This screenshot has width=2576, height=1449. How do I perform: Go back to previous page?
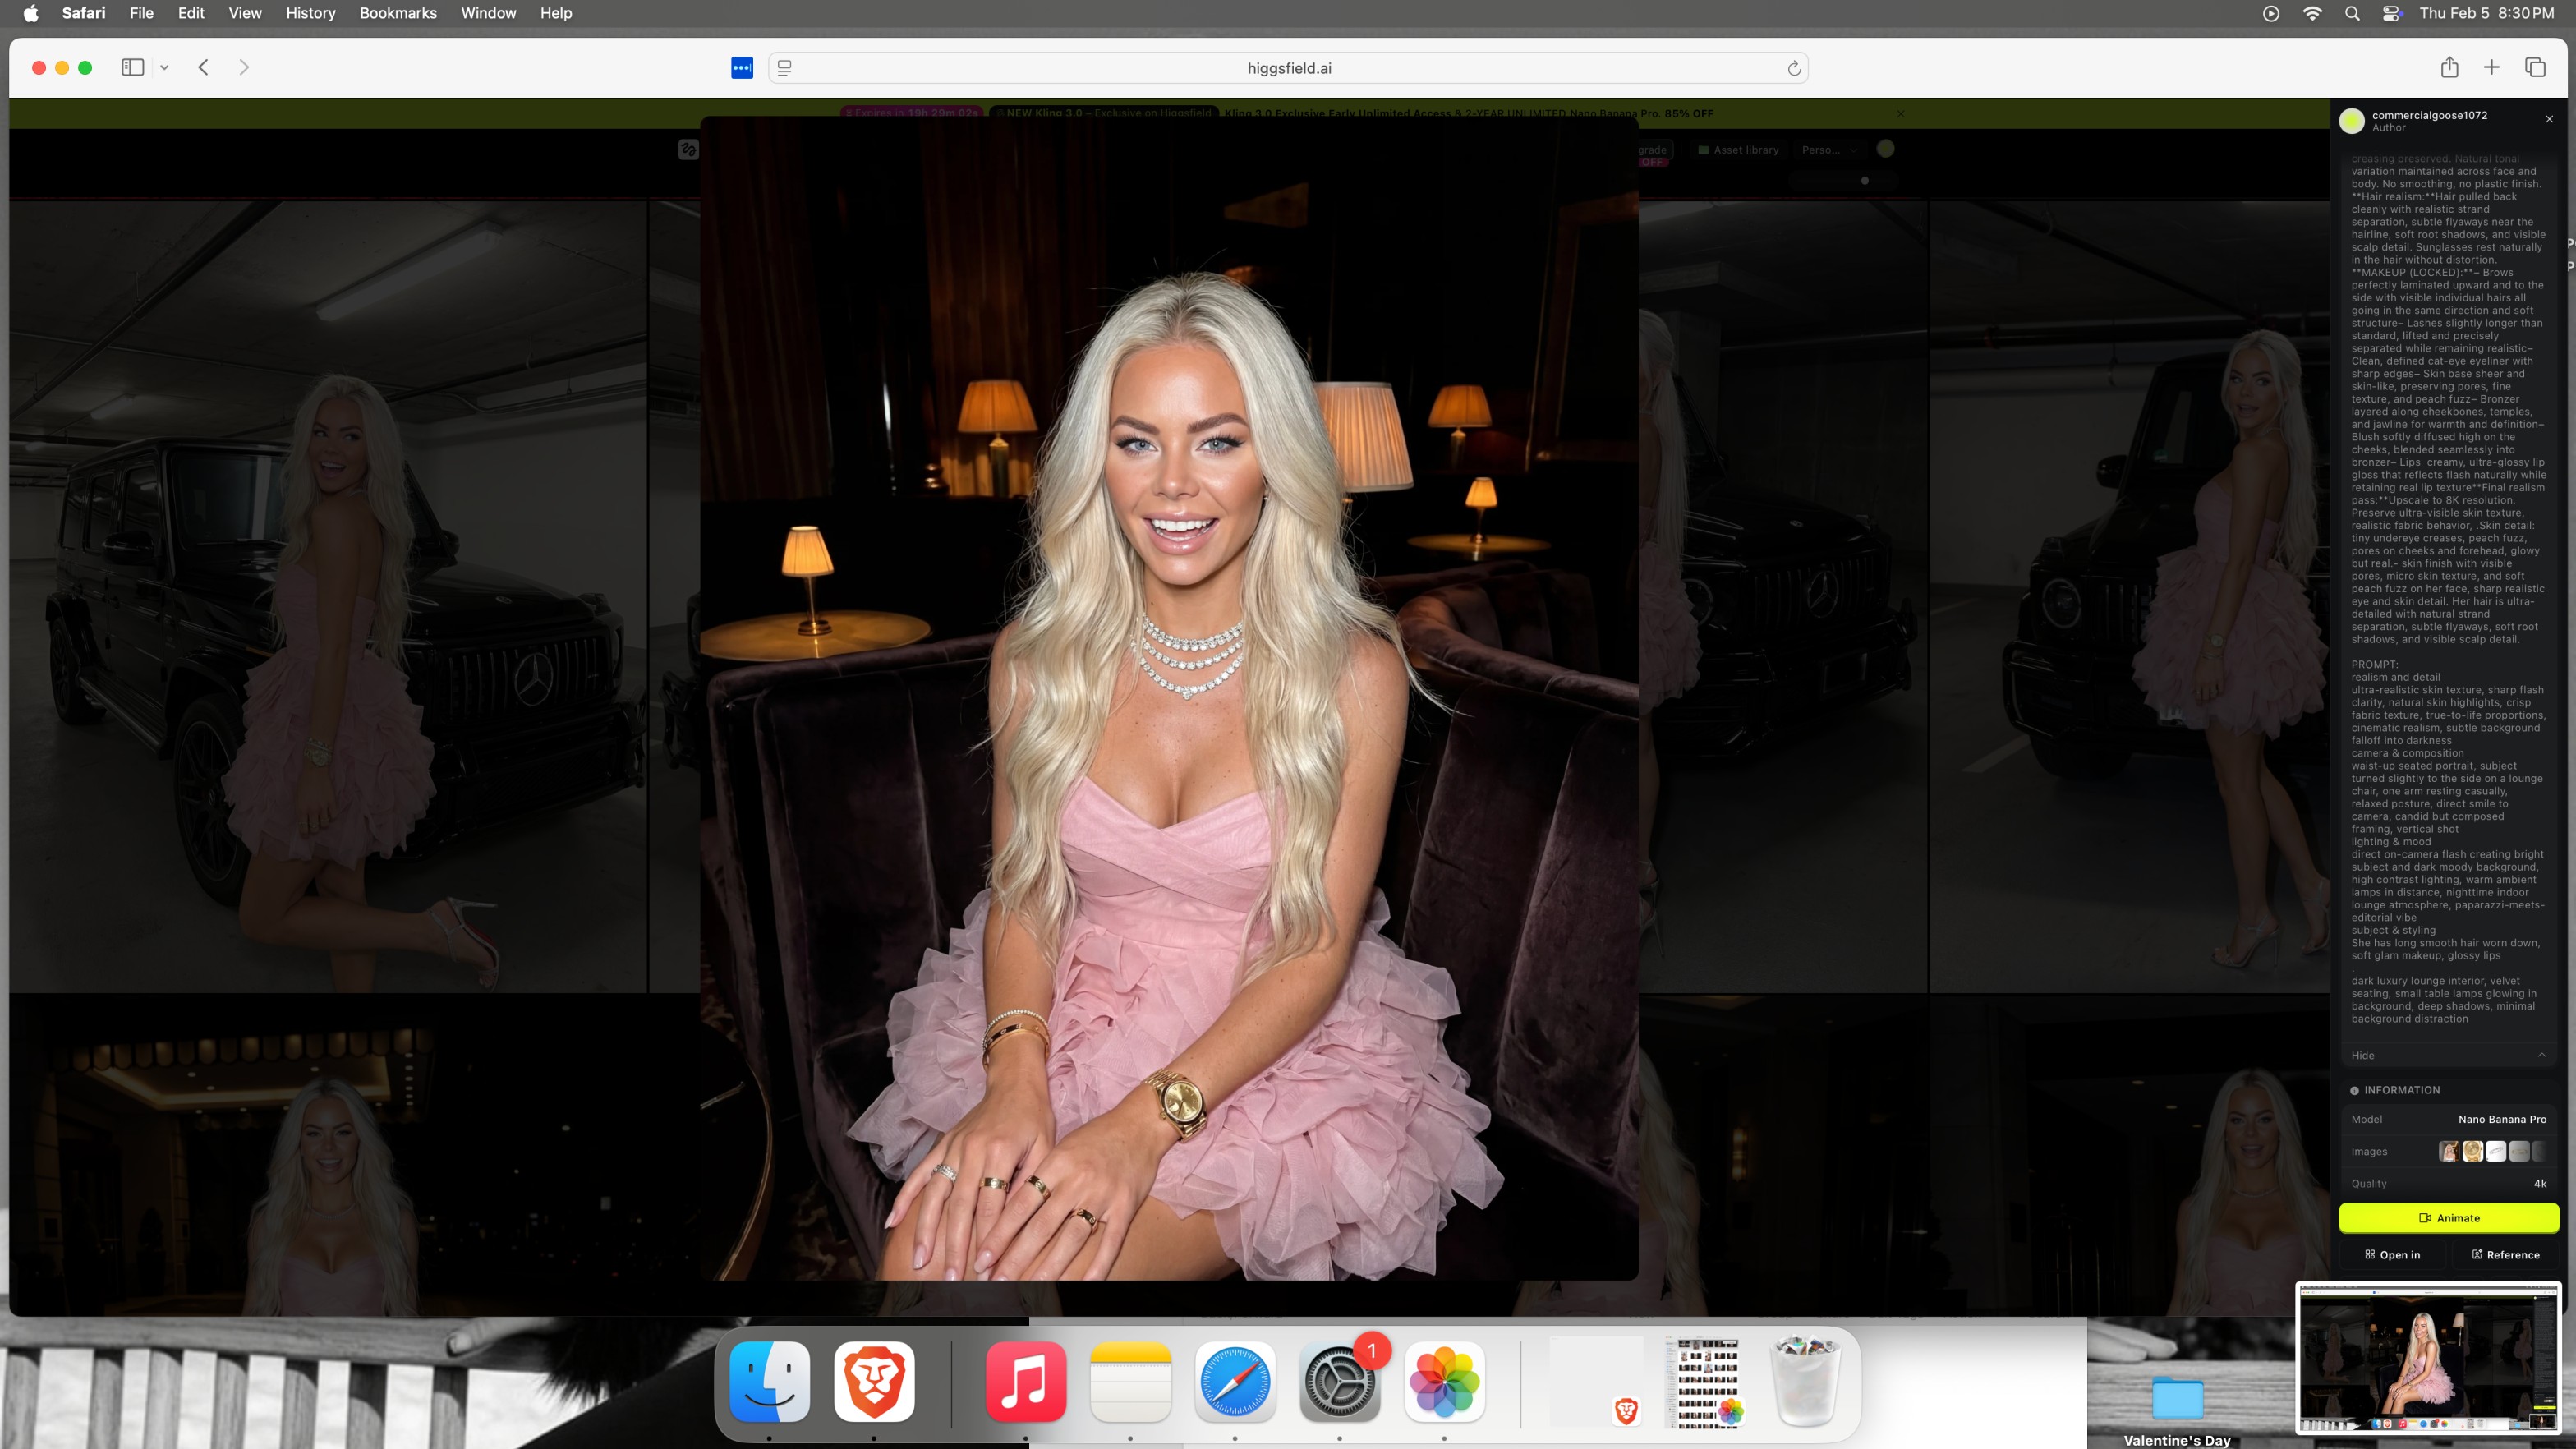pyautogui.click(x=203, y=67)
